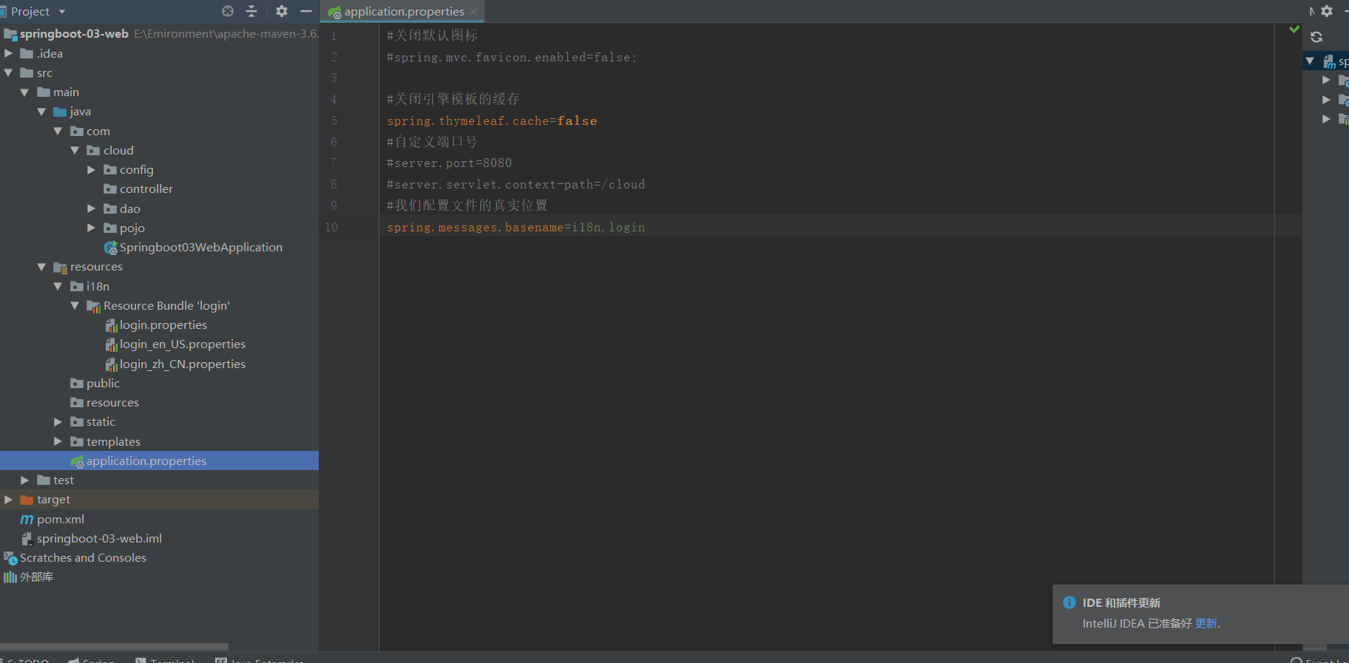Select the 外部库 external libraries node
The image size is (1349, 663).
pyautogui.click(x=36, y=577)
